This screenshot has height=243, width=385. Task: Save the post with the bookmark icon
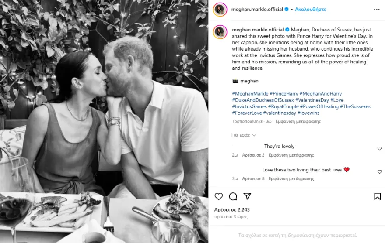(377, 196)
